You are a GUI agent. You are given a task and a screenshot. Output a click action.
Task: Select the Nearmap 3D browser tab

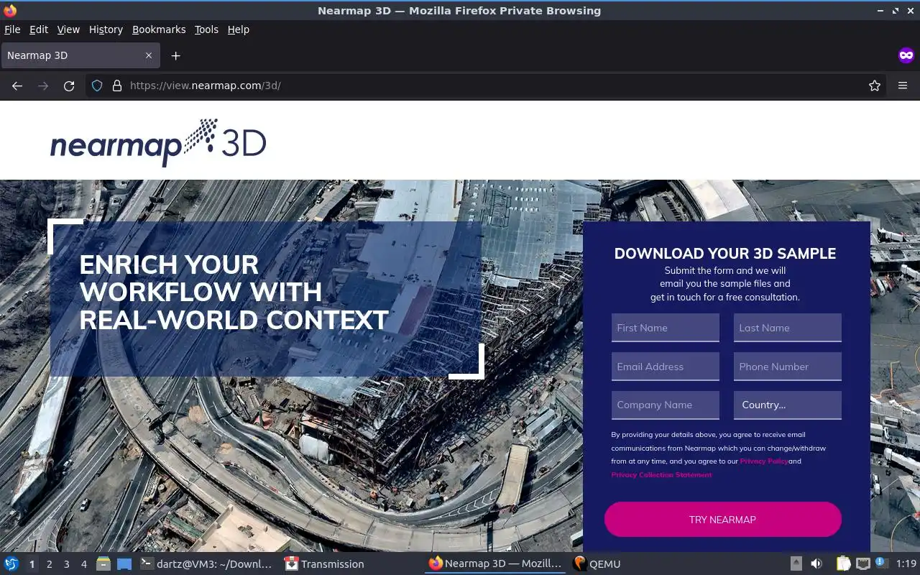[79, 55]
